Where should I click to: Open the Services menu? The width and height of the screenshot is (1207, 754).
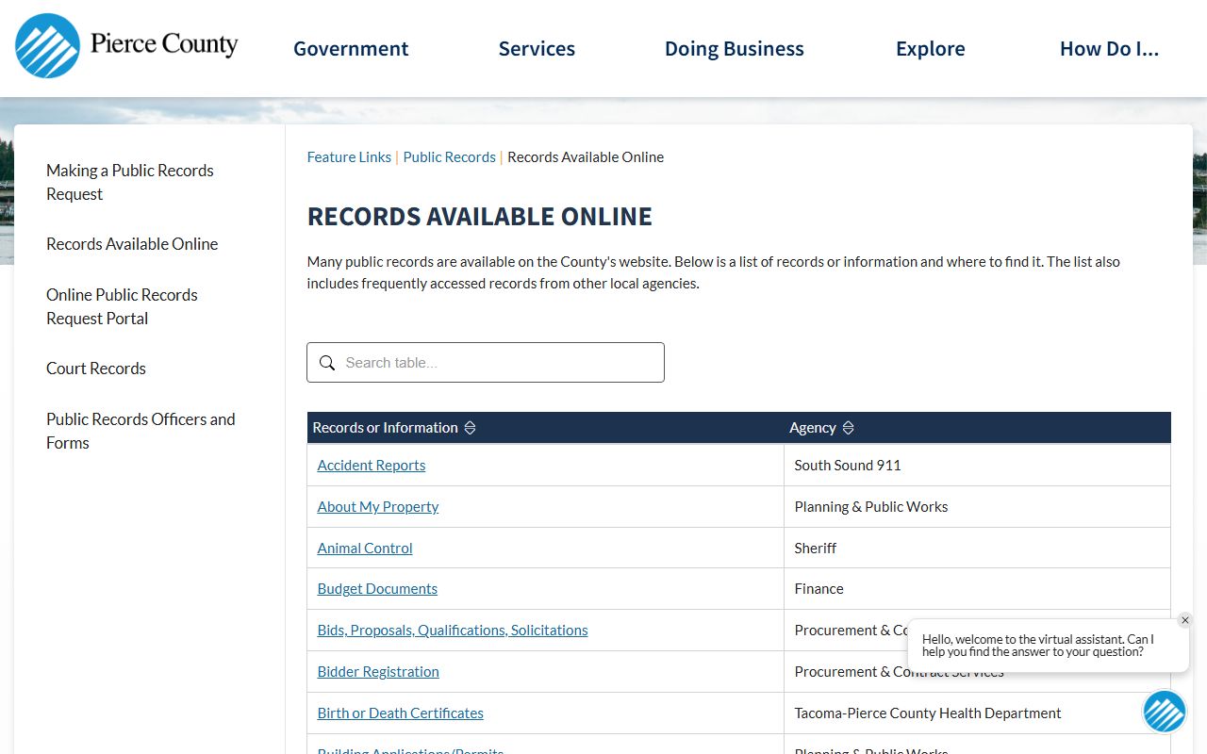tap(537, 49)
